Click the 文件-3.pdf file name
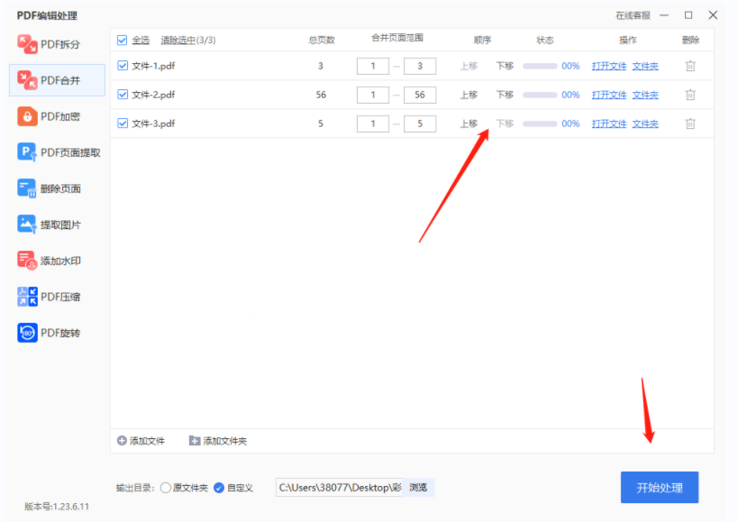Screen dimensions: 738x522 [x=153, y=124]
